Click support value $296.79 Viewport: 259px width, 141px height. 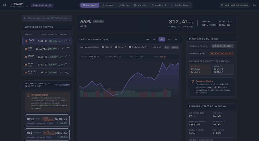(218, 69)
